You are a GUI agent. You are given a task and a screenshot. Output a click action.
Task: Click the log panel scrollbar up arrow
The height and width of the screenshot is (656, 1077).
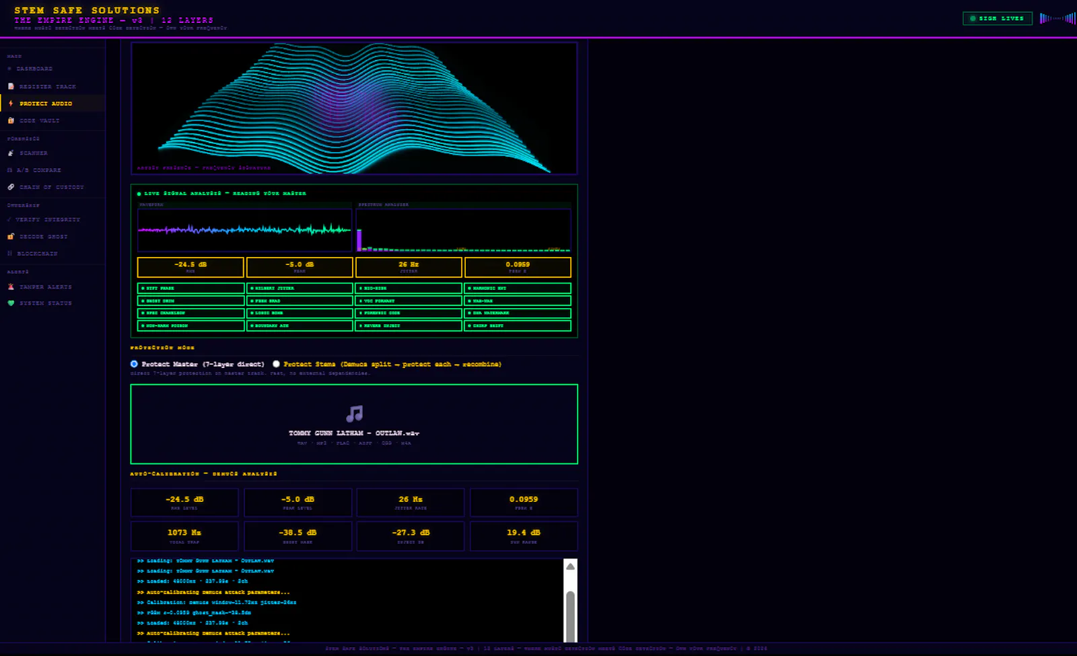570,567
